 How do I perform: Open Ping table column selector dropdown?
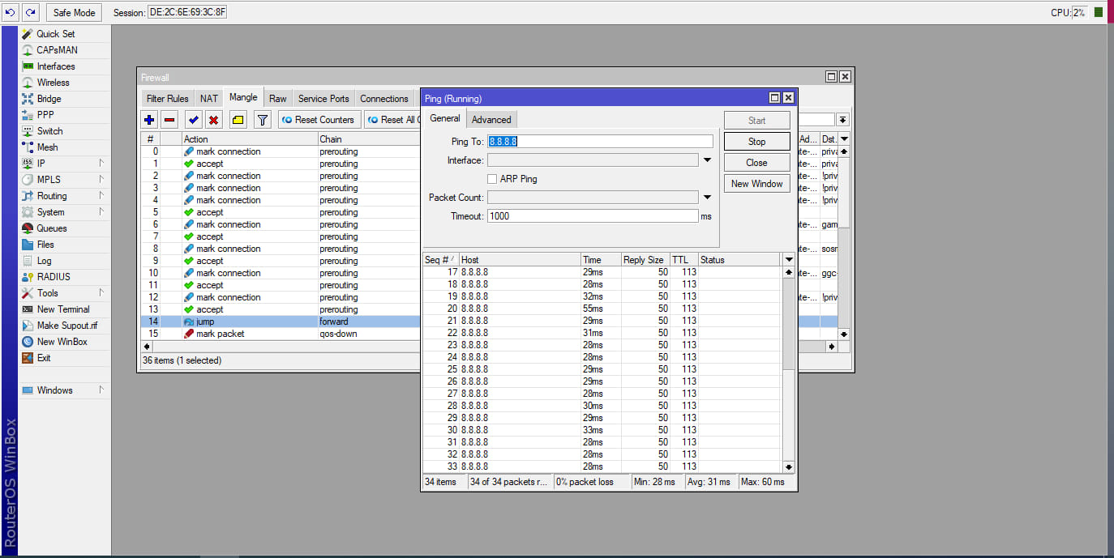(789, 260)
